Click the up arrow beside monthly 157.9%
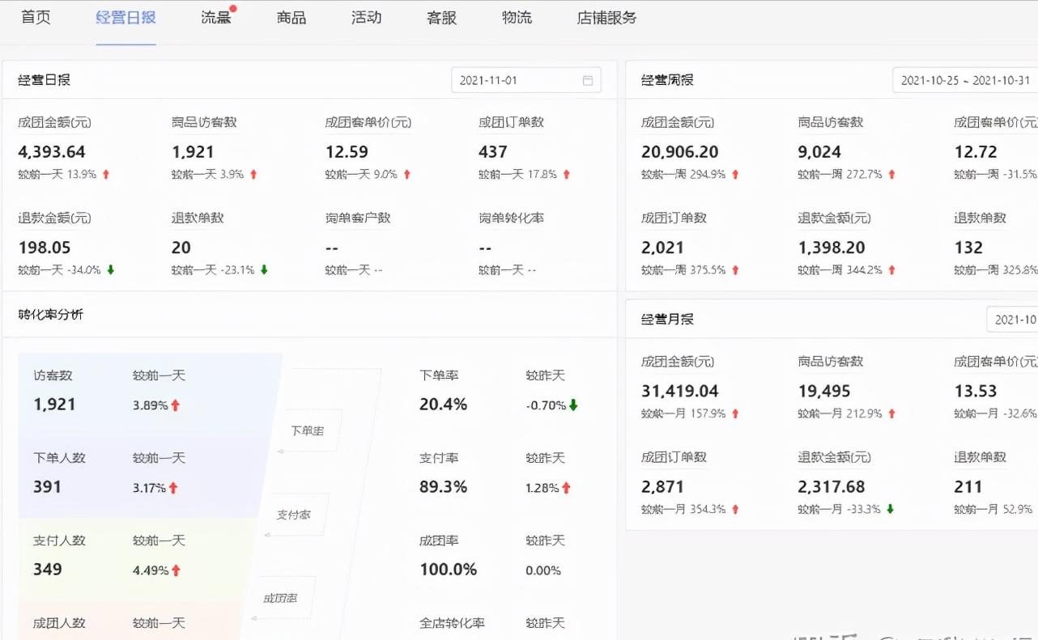This screenshot has width=1038, height=640. (x=735, y=413)
